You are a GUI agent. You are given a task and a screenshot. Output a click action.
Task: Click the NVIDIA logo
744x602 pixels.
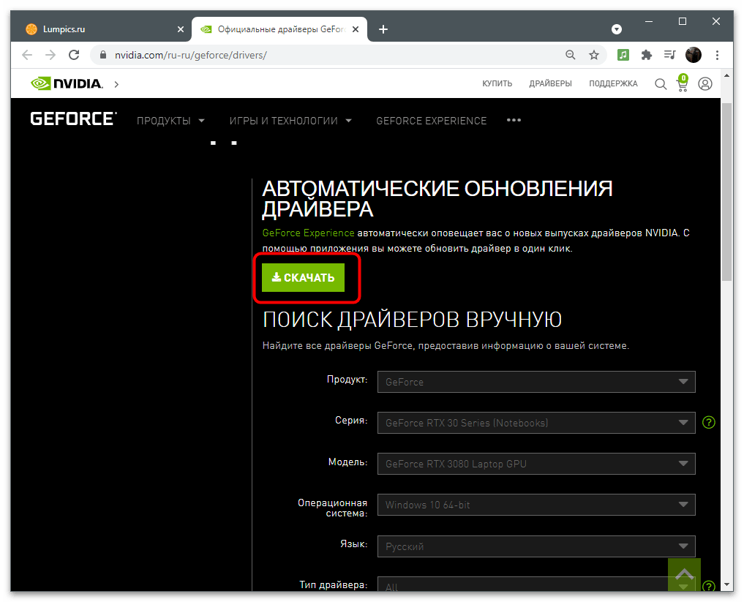point(67,83)
